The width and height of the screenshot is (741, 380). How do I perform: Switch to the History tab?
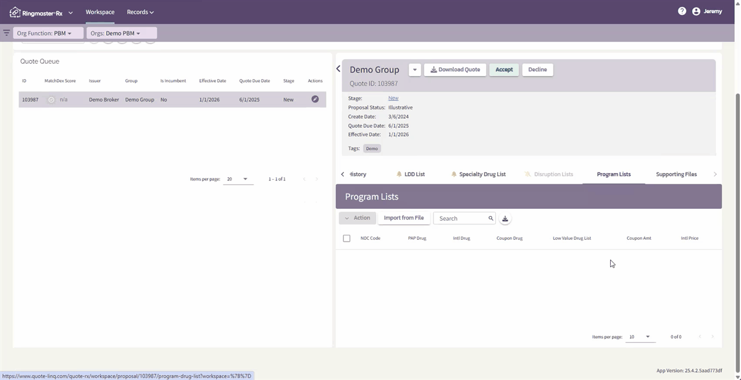358,174
